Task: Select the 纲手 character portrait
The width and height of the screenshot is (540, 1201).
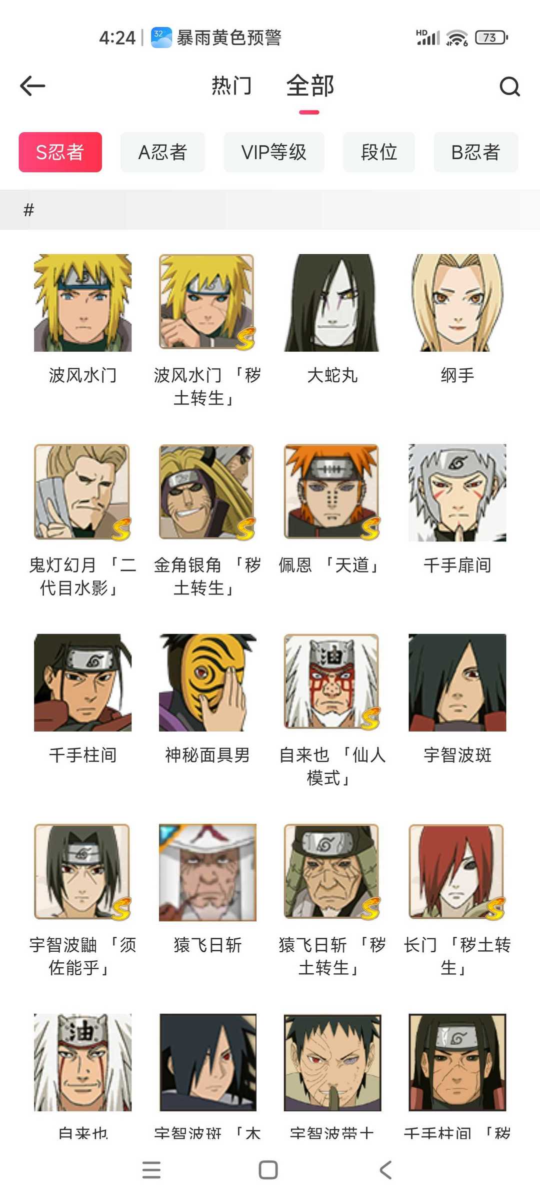Action: (457, 303)
